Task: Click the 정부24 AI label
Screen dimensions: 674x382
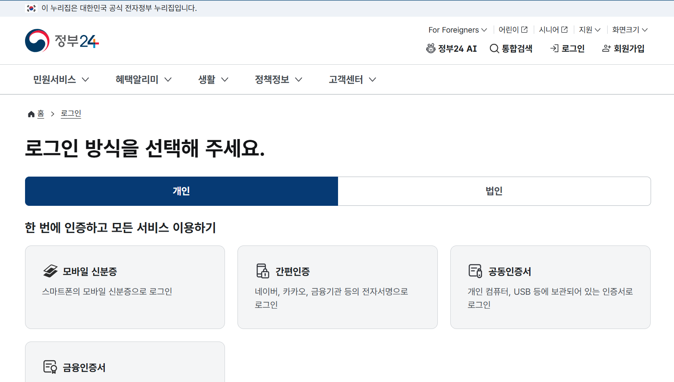Action: 457,48
